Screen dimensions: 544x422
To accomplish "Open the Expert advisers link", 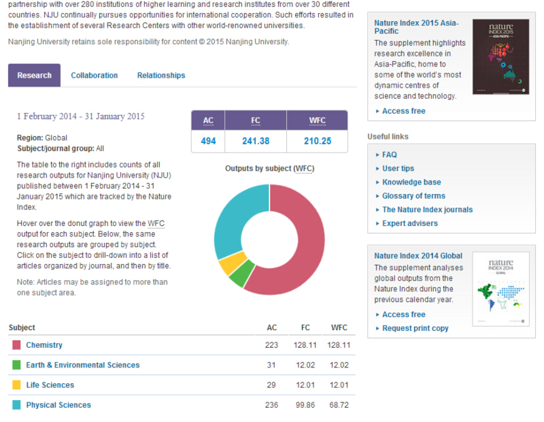I will [409, 223].
